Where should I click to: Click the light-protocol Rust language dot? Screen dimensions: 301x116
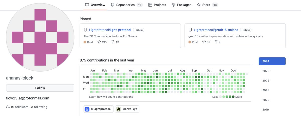[x=85, y=42]
